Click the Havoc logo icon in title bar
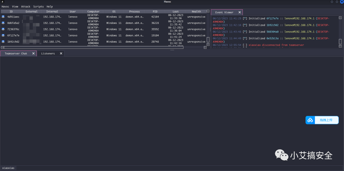 2,2
